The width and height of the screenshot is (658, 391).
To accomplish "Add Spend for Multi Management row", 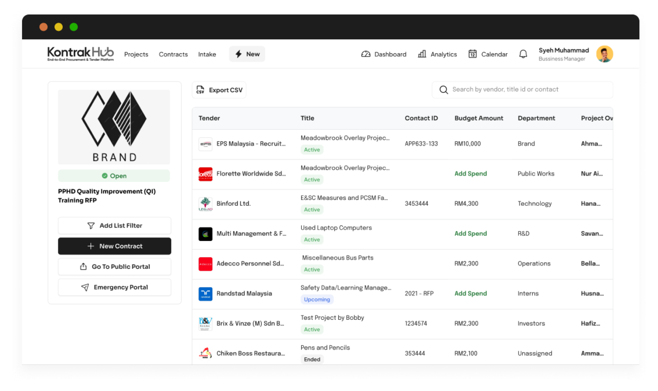I will point(470,233).
